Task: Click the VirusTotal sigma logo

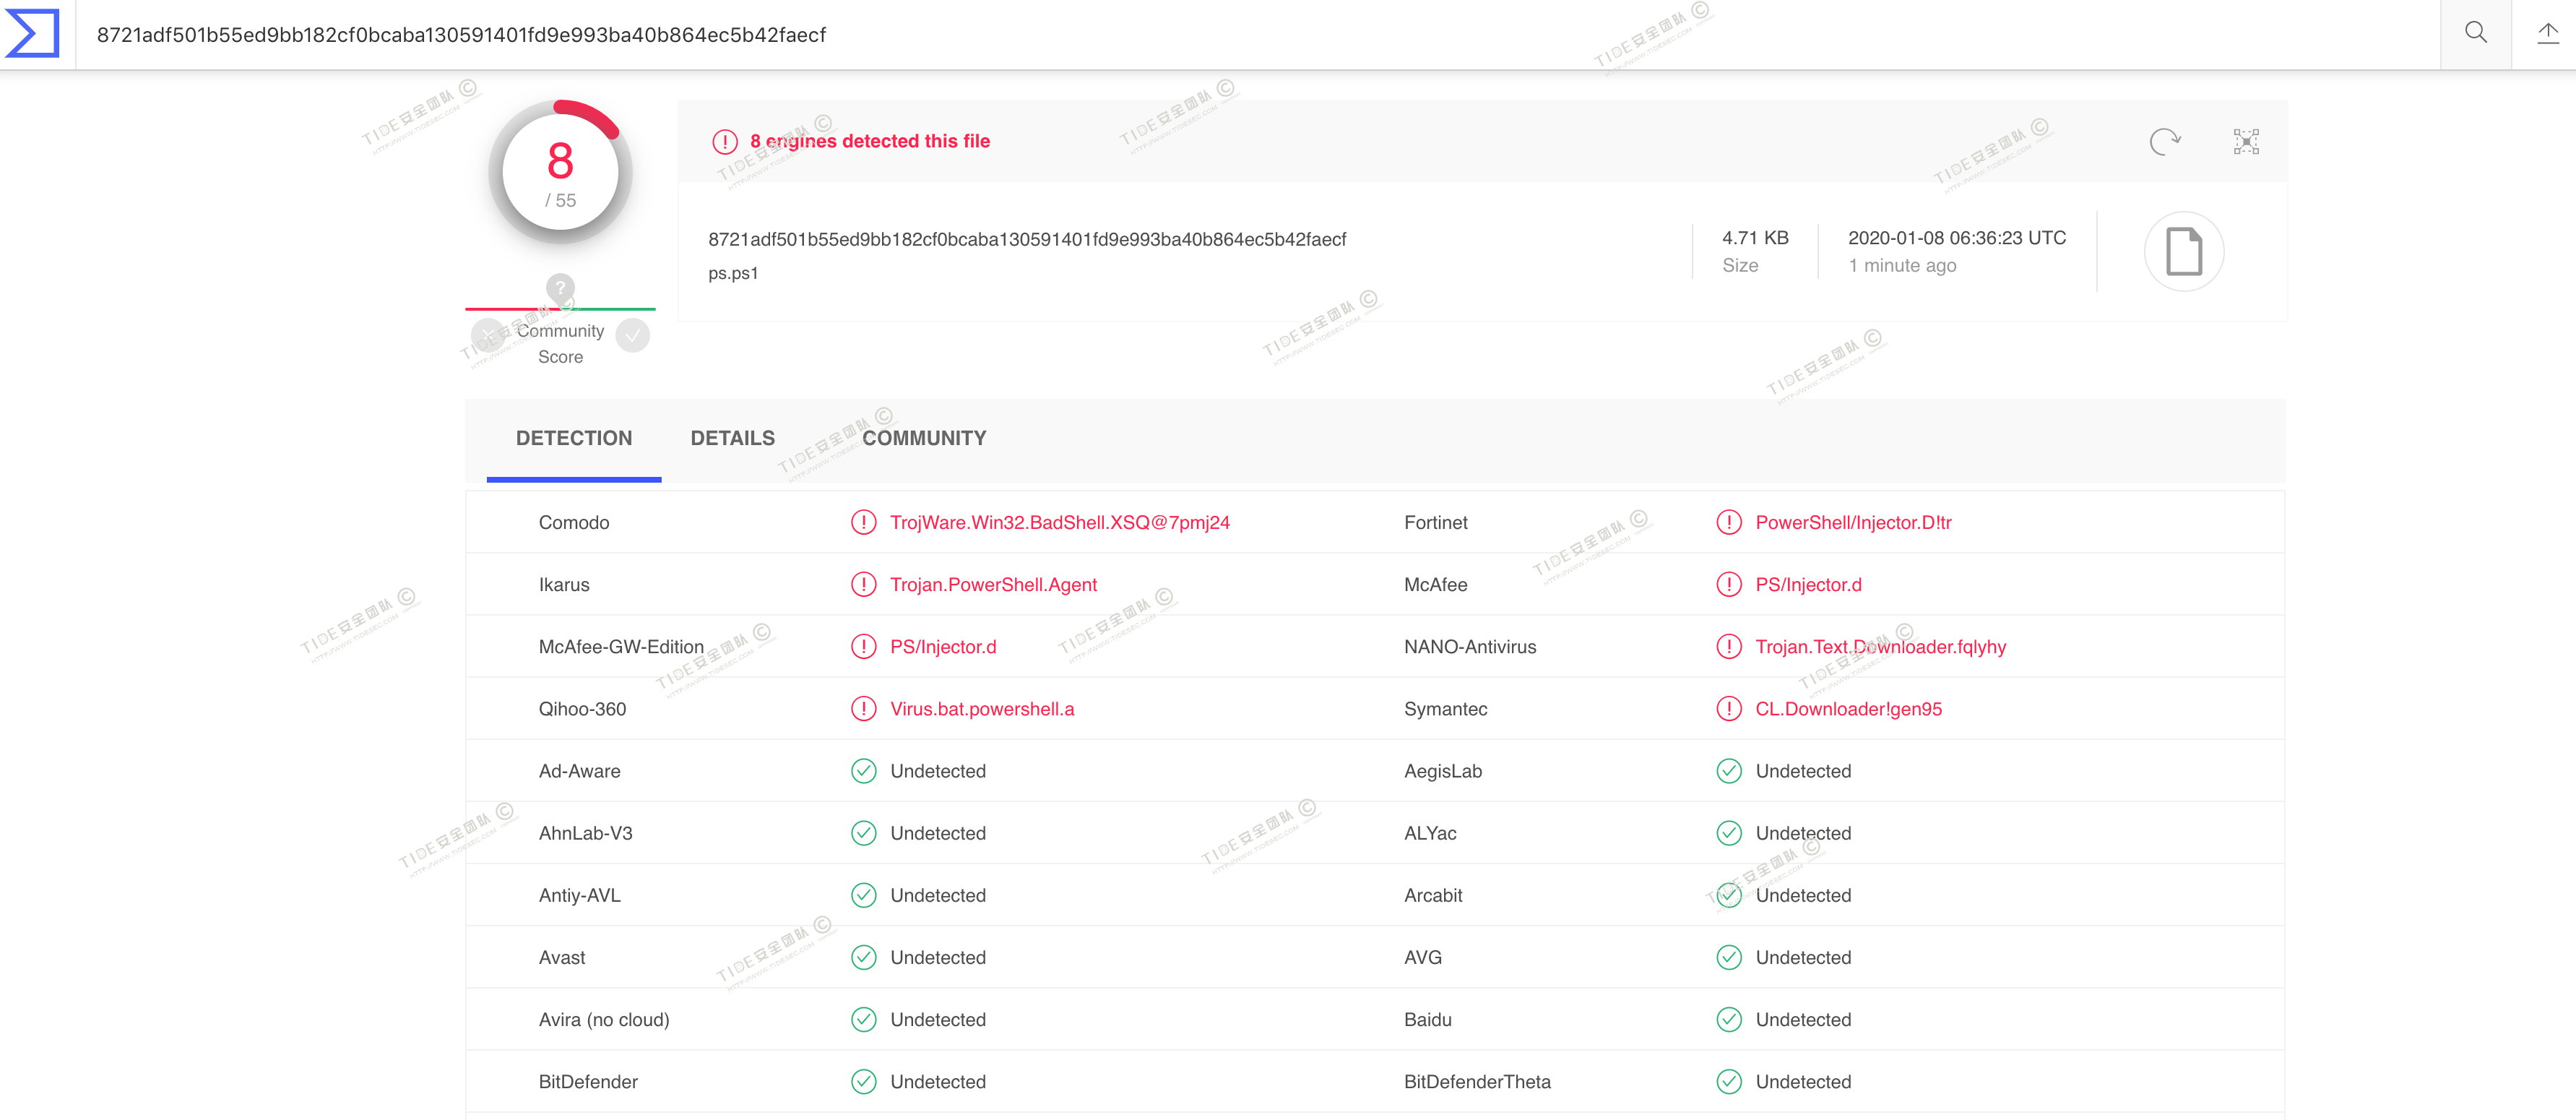Action: [x=33, y=33]
